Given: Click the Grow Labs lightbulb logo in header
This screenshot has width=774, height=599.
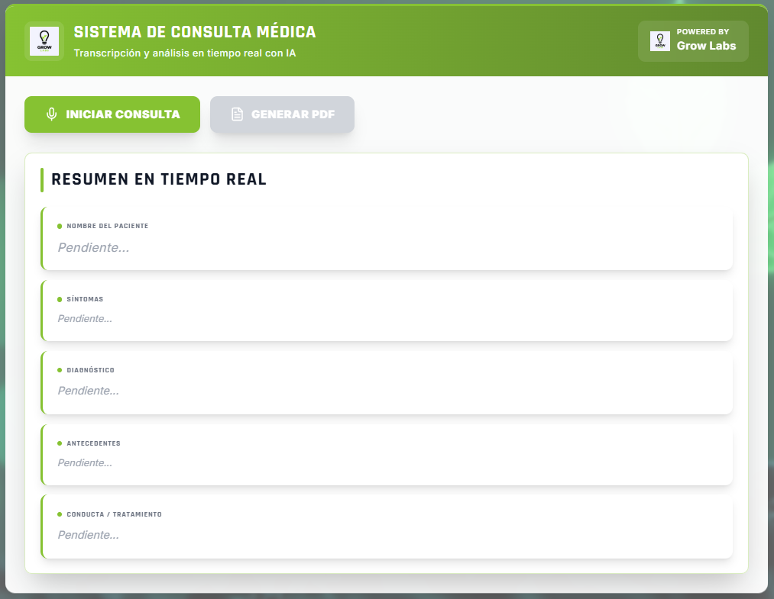Looking at the screenshot, I should 44,41.
